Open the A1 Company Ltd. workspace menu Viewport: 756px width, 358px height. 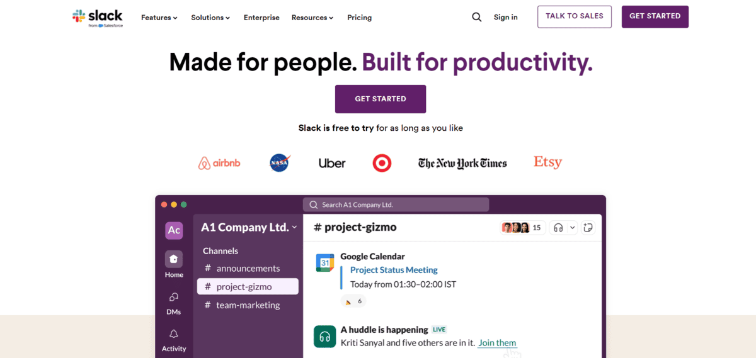click(x=249, y=227)
